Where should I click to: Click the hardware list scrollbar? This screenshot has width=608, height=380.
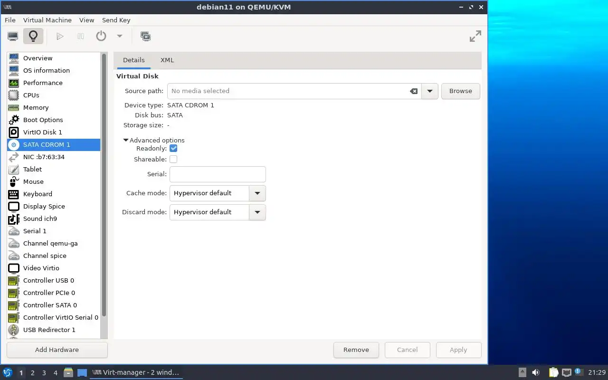(104, 185)
